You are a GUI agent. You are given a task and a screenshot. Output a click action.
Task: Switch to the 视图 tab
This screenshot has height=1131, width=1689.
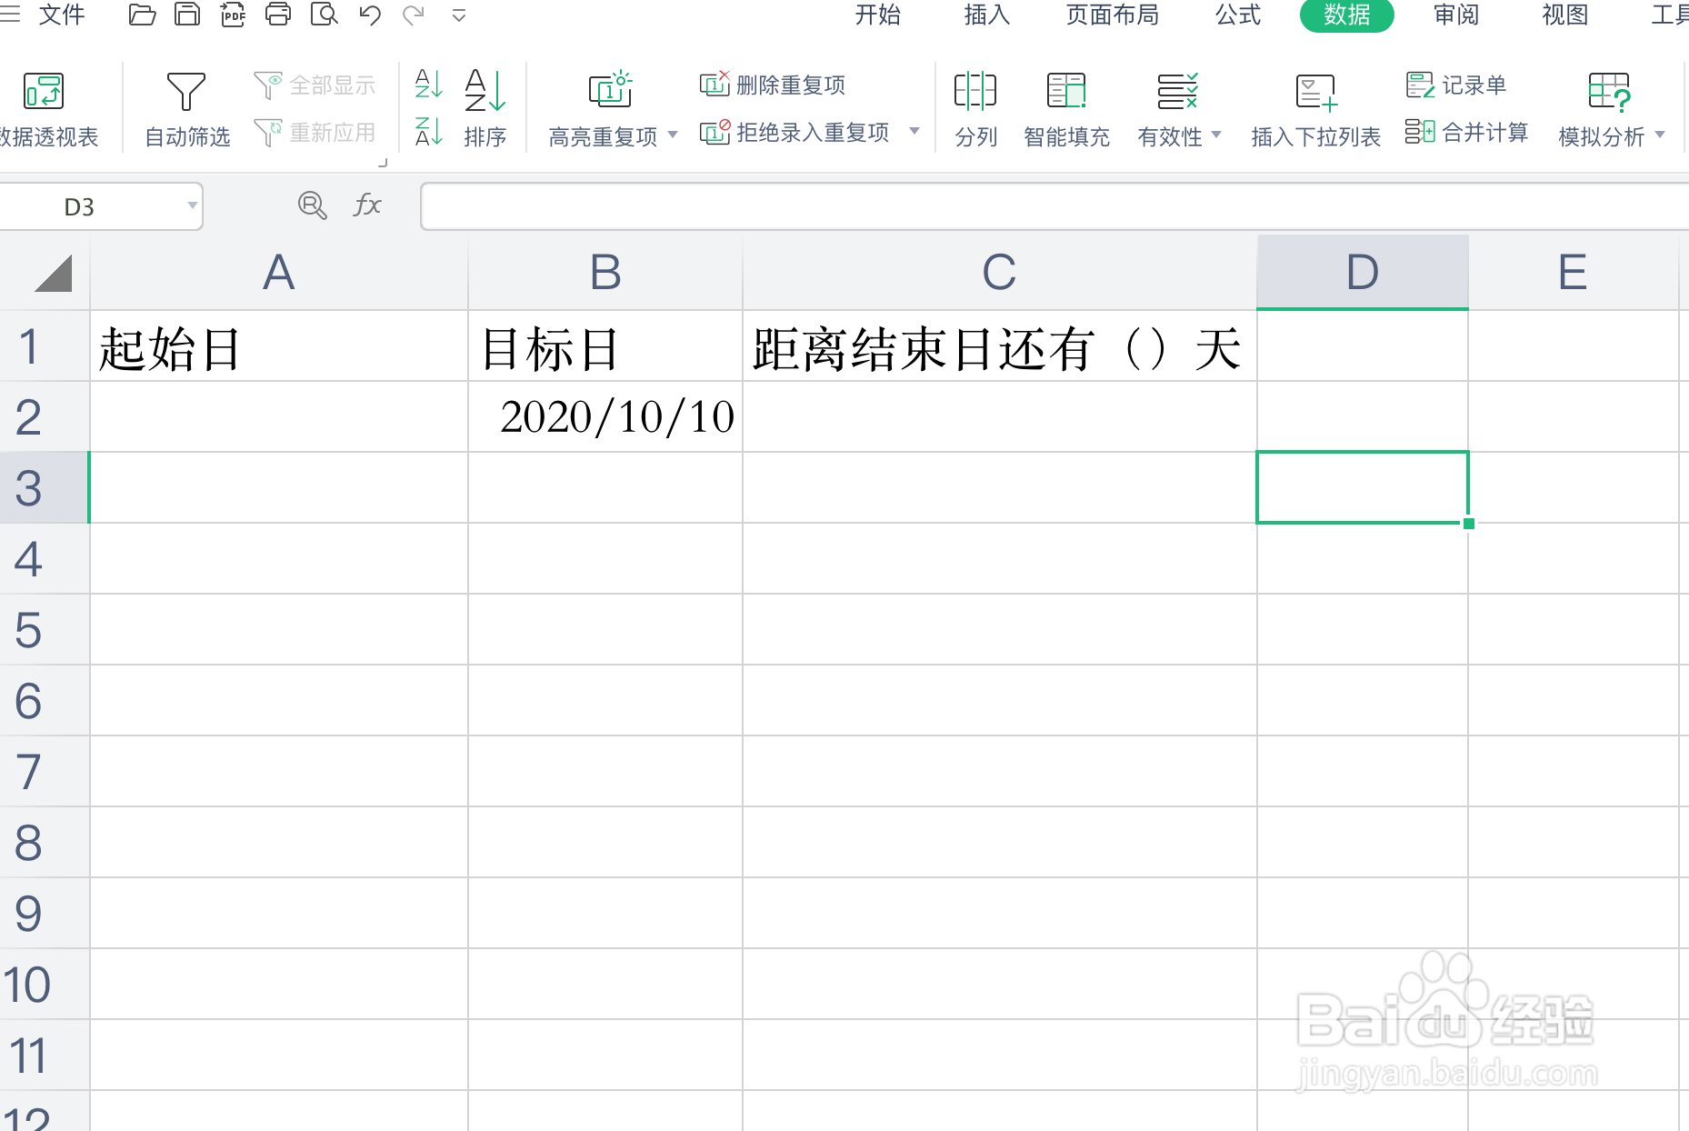click(x=1565, y=15)
